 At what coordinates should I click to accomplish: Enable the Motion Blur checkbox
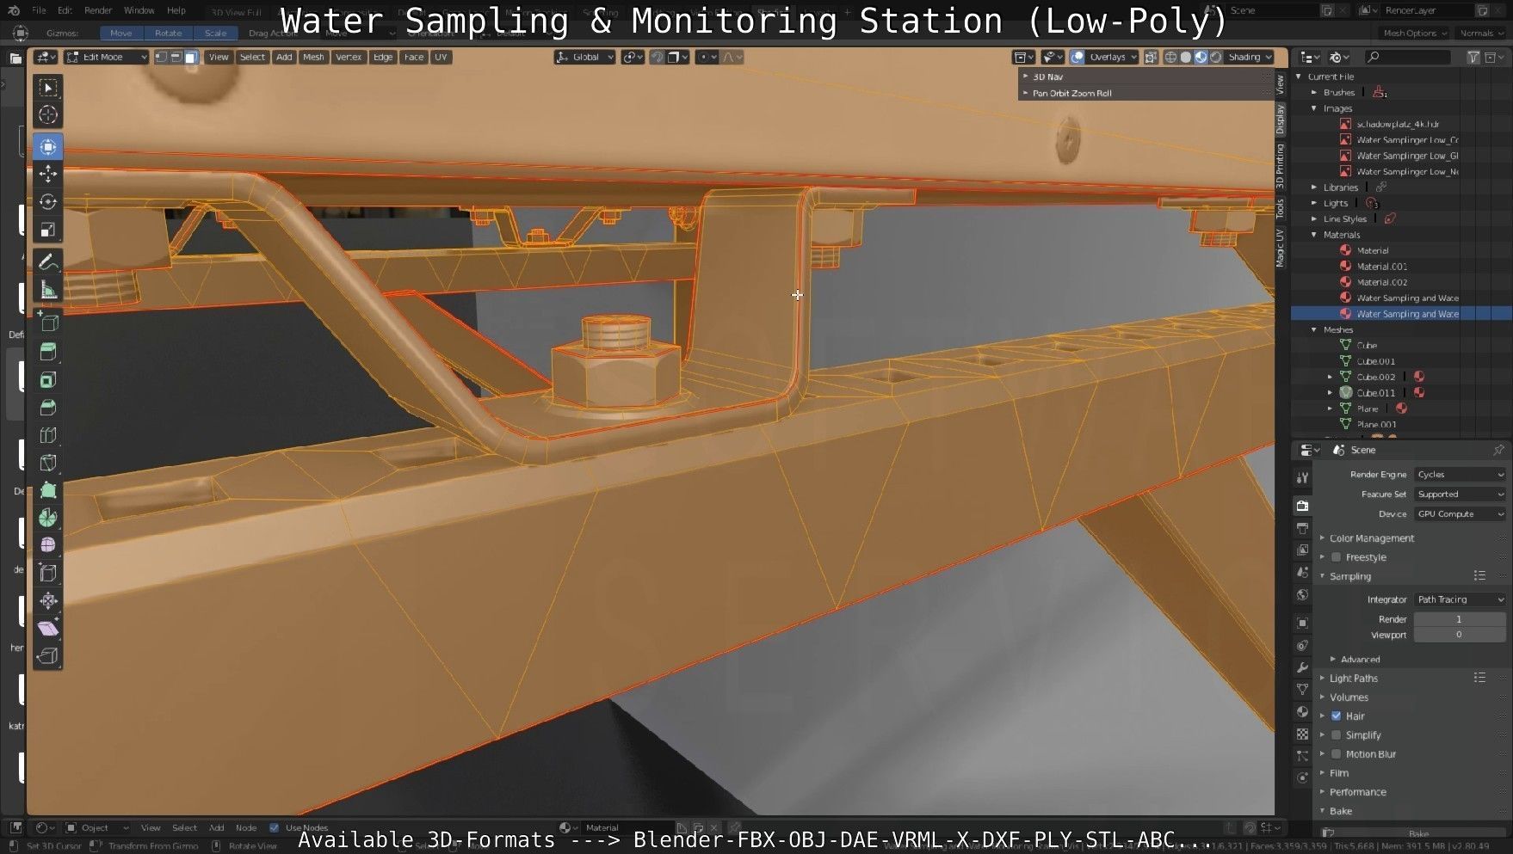tap(1336, 754)
